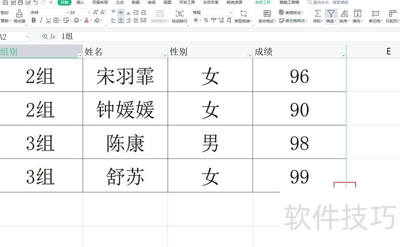Click the 自动换行 wrap text button
This screenshot has width=400, height=247.
tap(179, 16)
